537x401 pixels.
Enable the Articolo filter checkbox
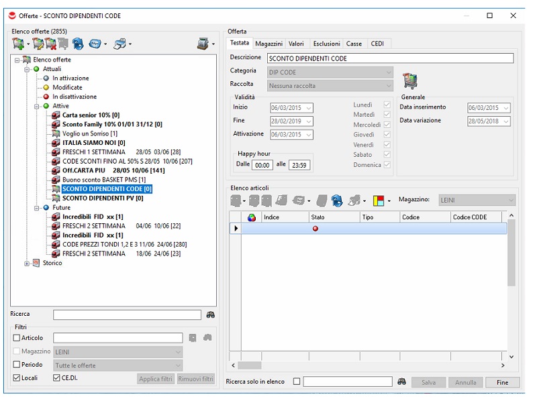(x=17, y=338)
